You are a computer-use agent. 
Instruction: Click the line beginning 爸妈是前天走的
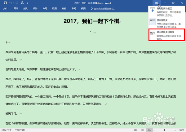pyautogui.click(x=41, y=69)
